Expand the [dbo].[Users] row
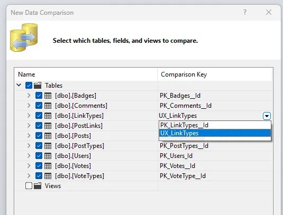 click(x=29, y=156)
